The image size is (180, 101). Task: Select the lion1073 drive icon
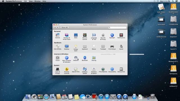click(173, 45)
